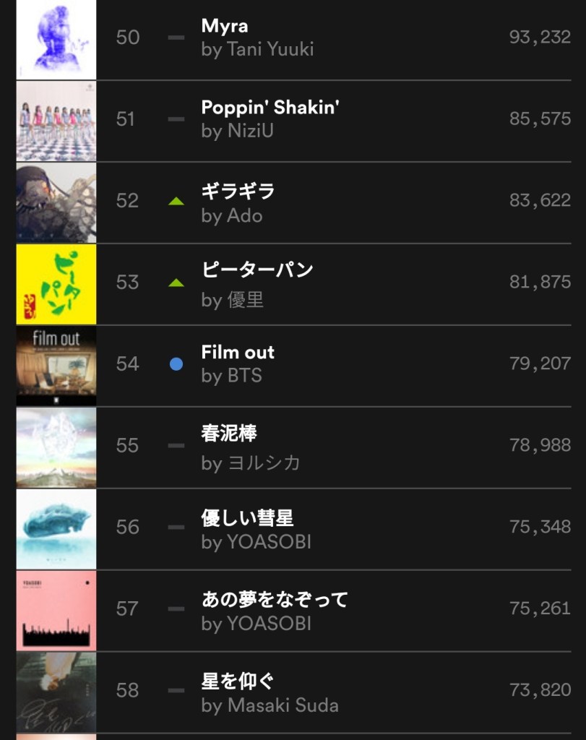Click the no-change dash beside 春泥棒

click(x=176, y=446)
